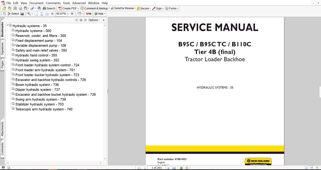The height and width of the screenshot is (170, 321).
Task: Delete the selected bookmark with trash icon
Action: 76,20
